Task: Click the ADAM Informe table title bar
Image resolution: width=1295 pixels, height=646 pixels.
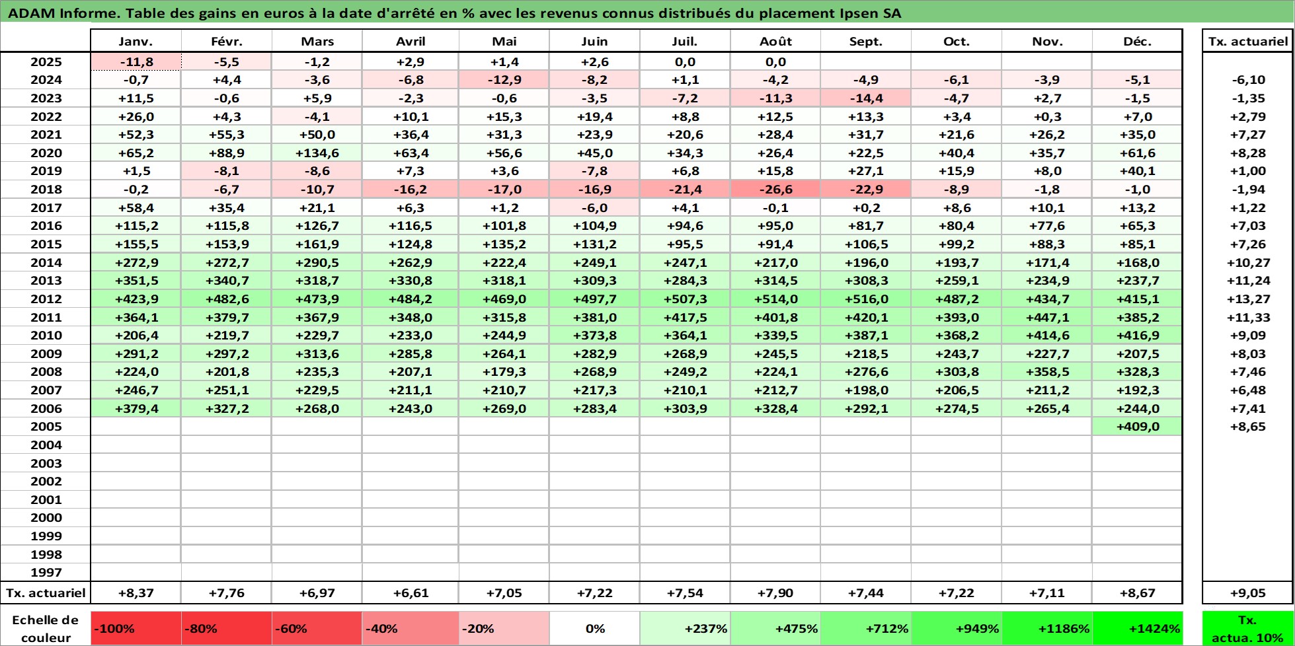Action: tap(647, 13)
